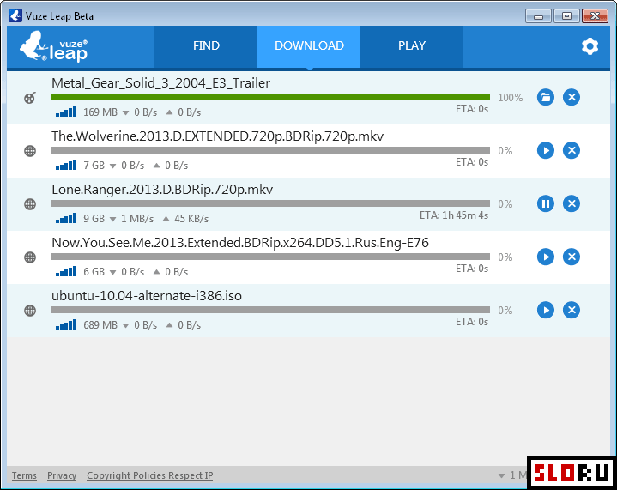This screenshot has height=490, width=617.
Task: Select title Now.You.See.Me.2013.Extended.BDRip.x264
Action: [240, 243]
